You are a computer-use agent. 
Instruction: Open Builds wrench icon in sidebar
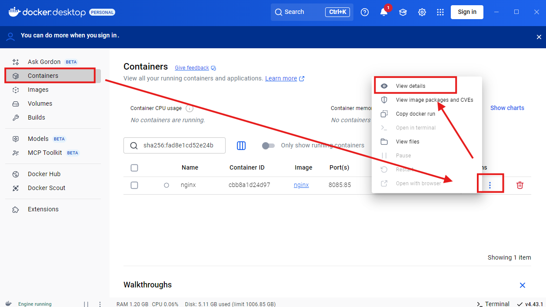[x=16, y=117]
